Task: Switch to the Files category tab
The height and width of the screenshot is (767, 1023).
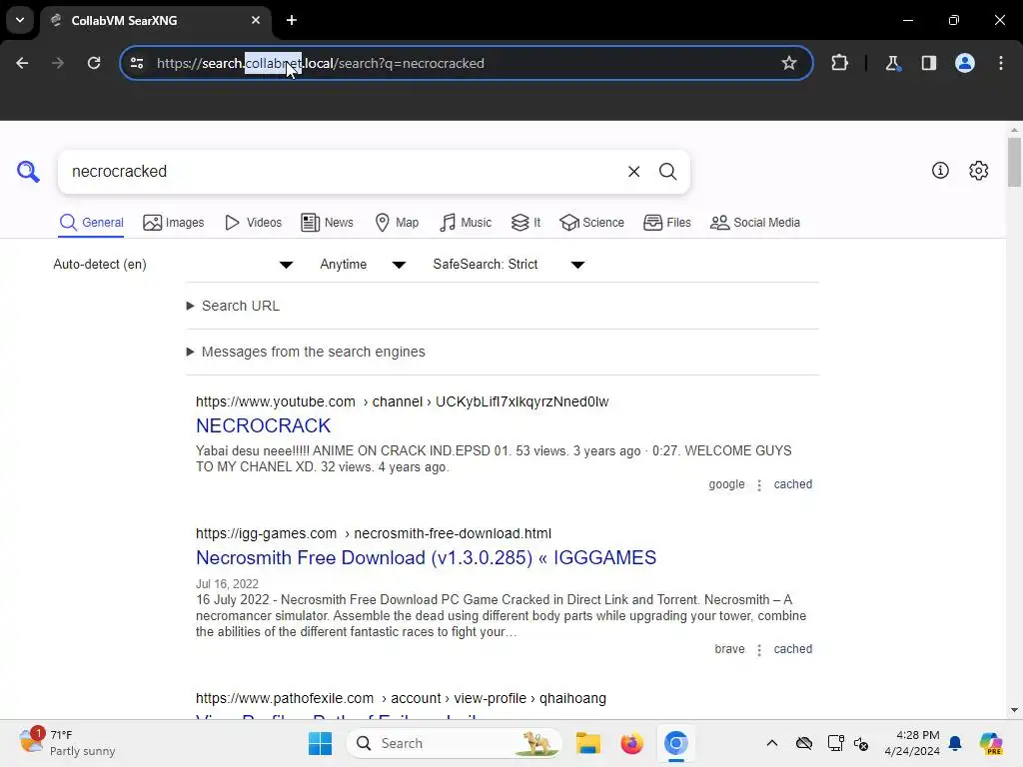Action: point(666,223)
